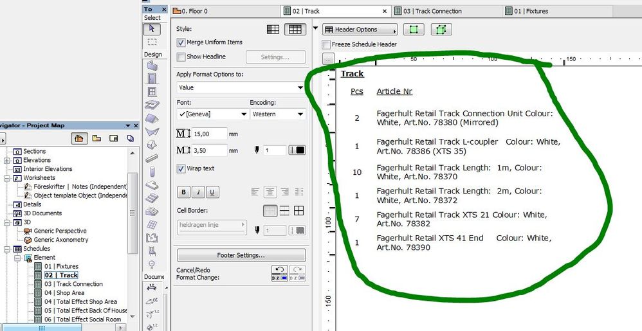The width and height of the screenshot is (642, 331).
Task: Open Apply Format Options to dropdown
Action: [x=241, y=87]
